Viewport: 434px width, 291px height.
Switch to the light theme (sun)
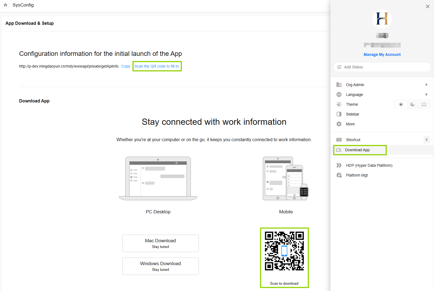[401, 104]
